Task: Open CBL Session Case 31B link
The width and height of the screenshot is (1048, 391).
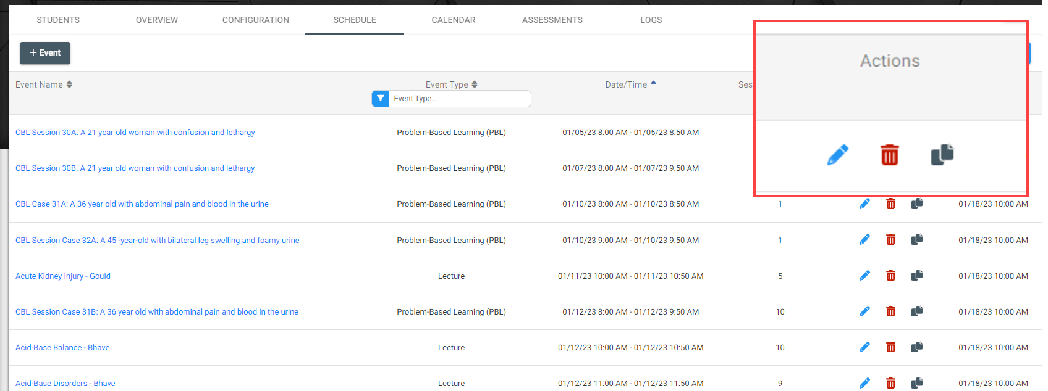Action: (x=157, y=311)
